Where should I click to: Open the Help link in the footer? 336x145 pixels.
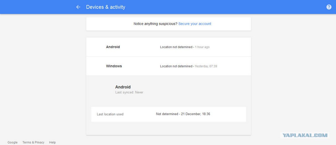click(52, 142)
